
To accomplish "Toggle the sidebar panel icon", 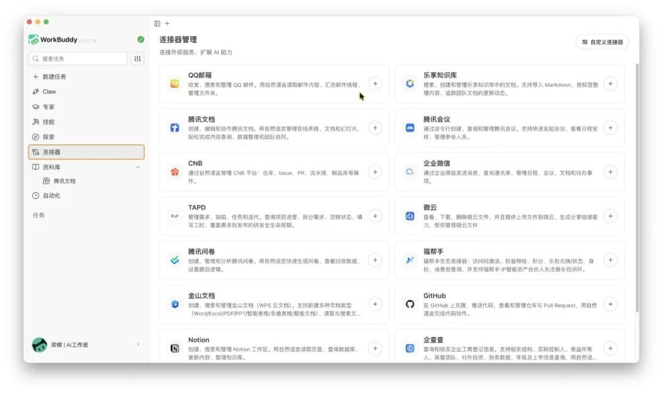I will coord(157,24).
